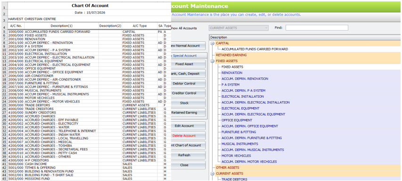Click the Chart Of Account report title
Image resolution: width=402 pixels, height=181 pixels.
tap(90, 6)
